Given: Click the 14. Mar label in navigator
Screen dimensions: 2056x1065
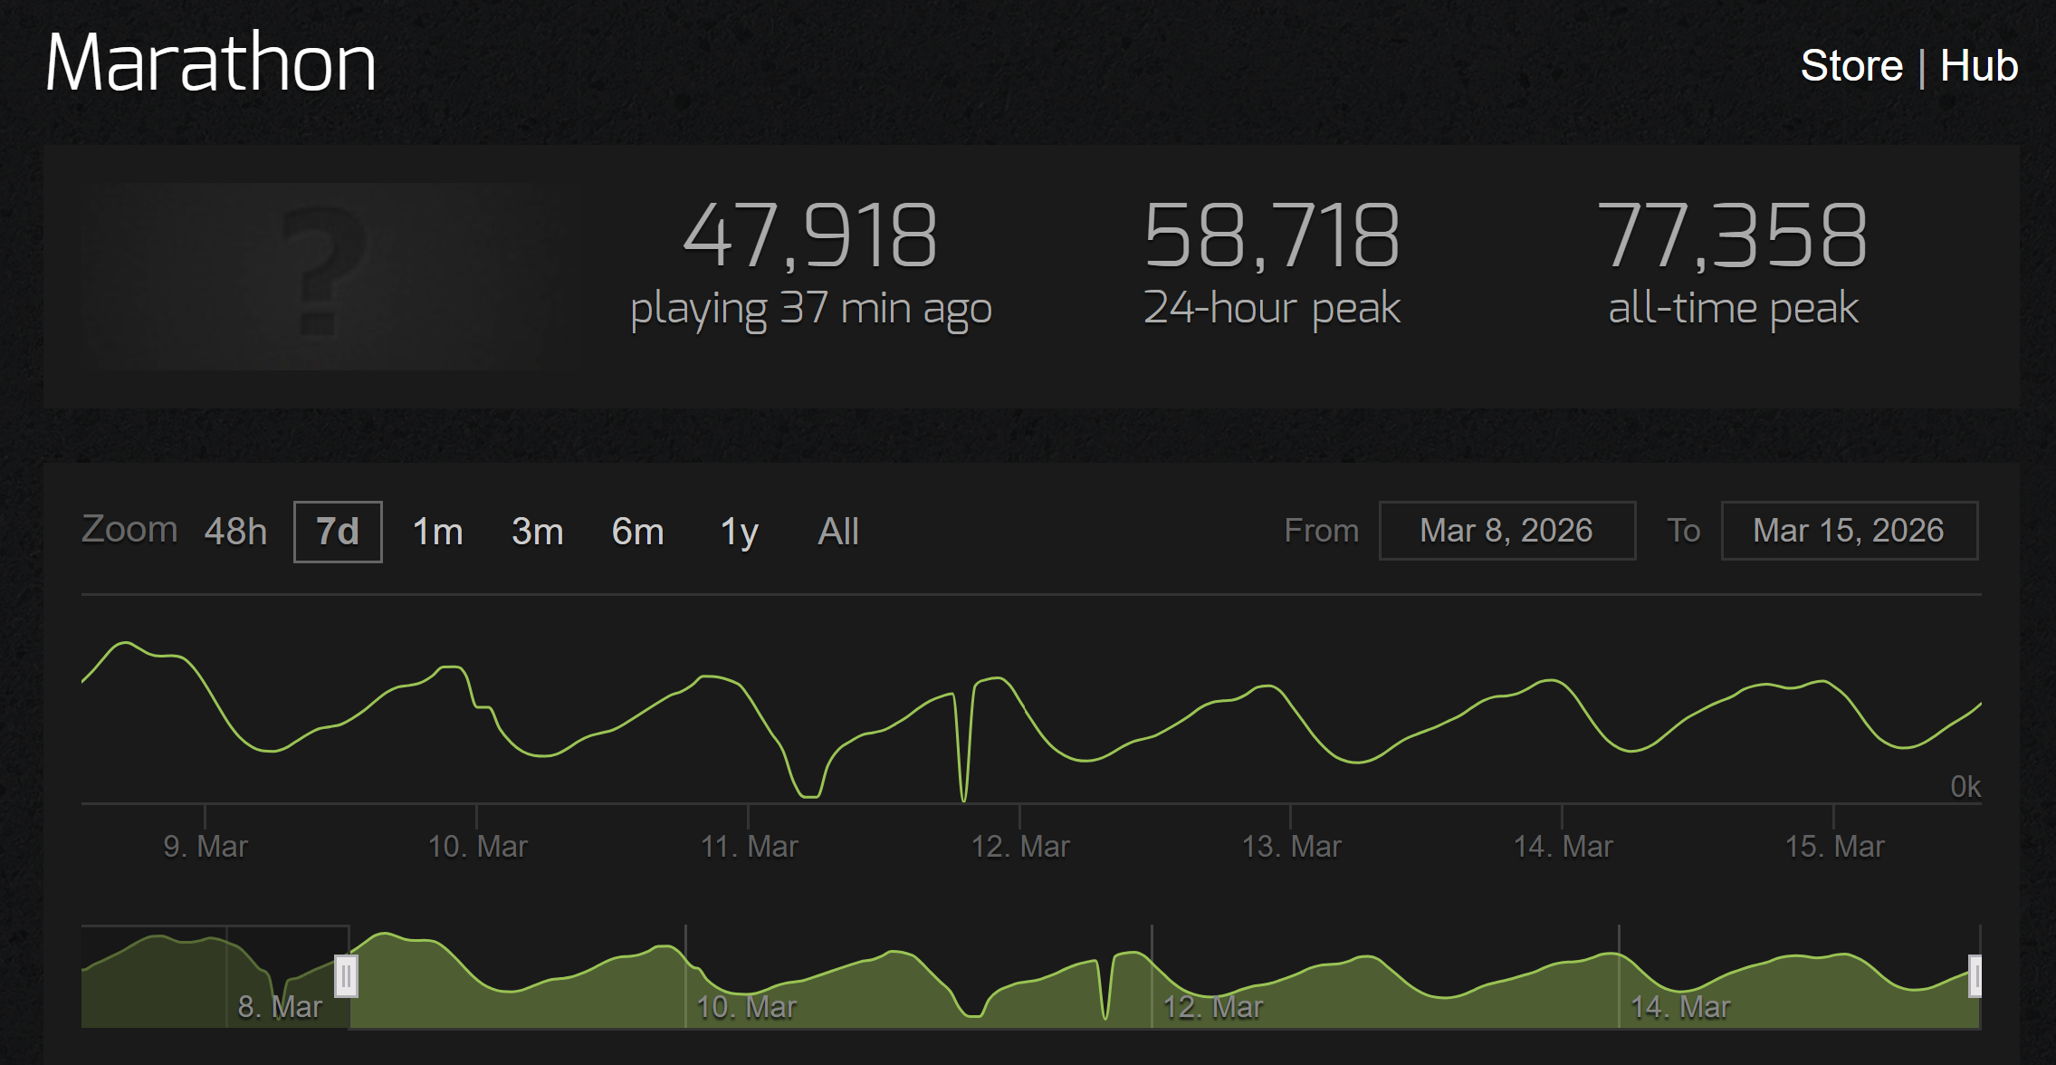Looking at the screenshot, I should click(x=1680, y=1006).
